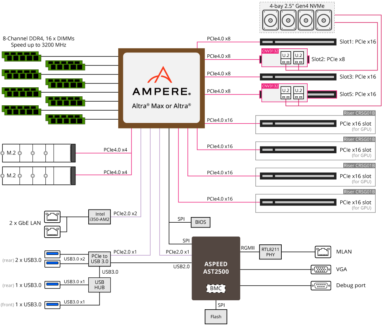
Task: Click the first NVMe drive bay icon
Action: point(270,20)
